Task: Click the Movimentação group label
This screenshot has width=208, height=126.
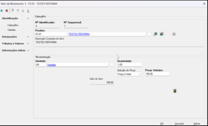Action: tap(43, 57)
